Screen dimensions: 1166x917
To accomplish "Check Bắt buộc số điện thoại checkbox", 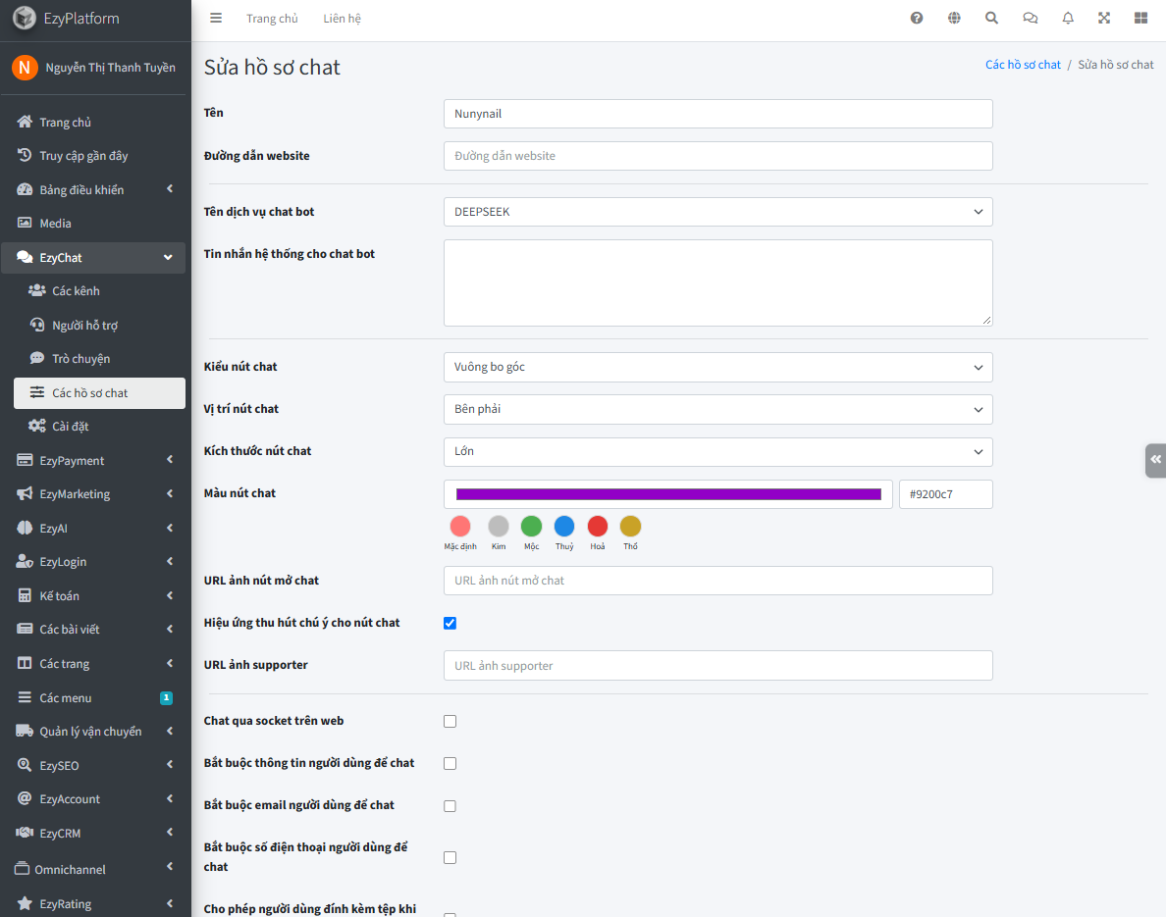I will [x=450, y=857].
